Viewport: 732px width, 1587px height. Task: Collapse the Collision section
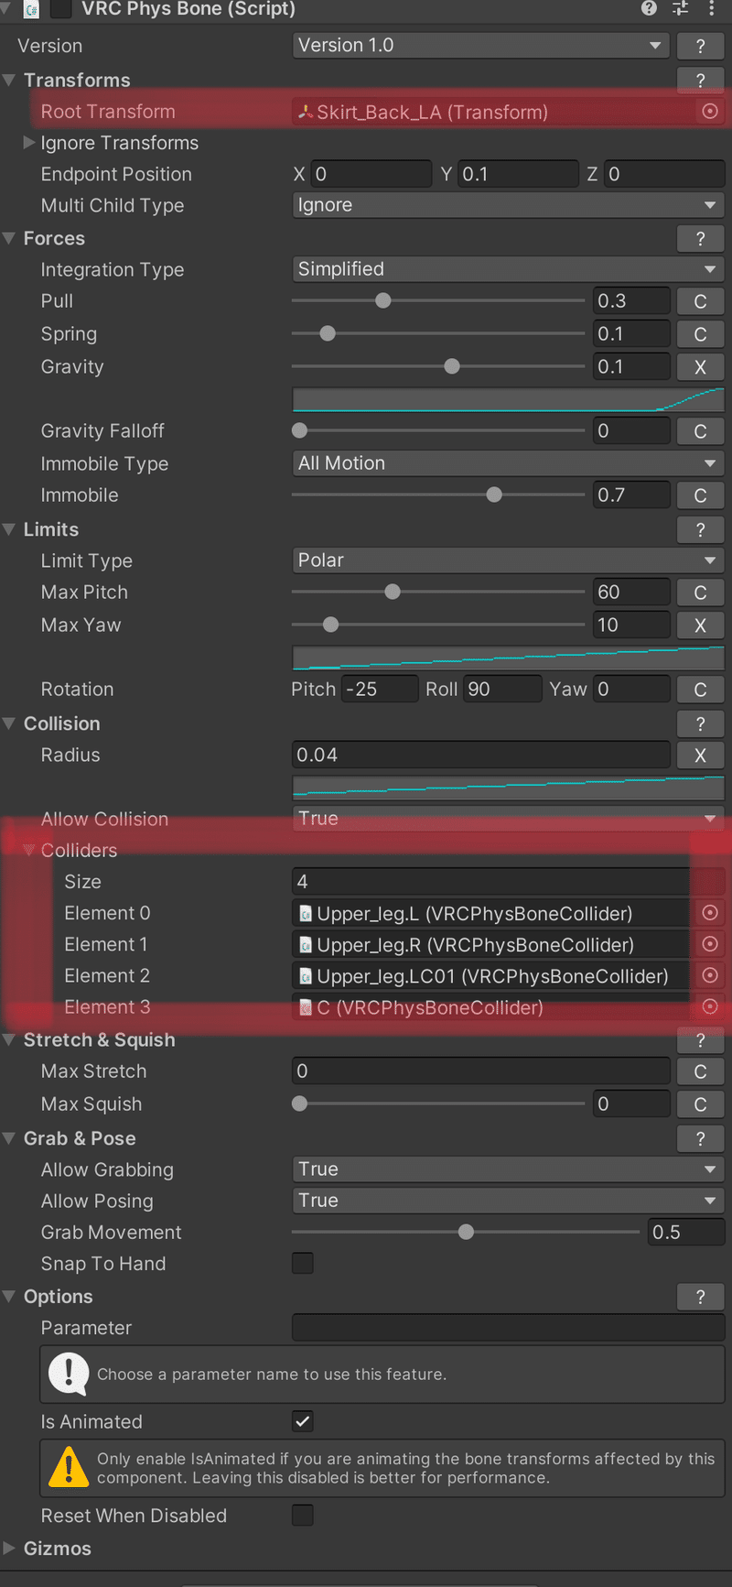pyautogui.click(x=9, y=723)
